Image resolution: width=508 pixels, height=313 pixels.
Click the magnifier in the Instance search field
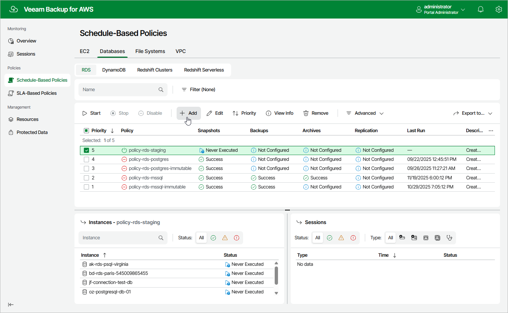[x=161, y=238]
